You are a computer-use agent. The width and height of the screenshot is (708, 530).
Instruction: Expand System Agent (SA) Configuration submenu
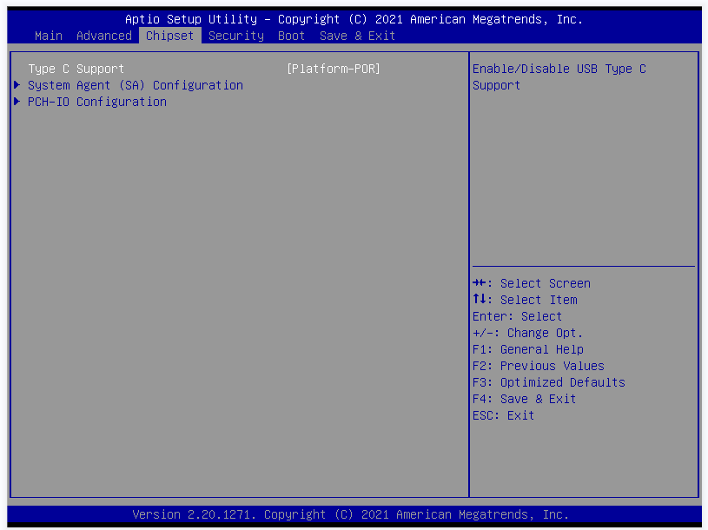point(136,85)
